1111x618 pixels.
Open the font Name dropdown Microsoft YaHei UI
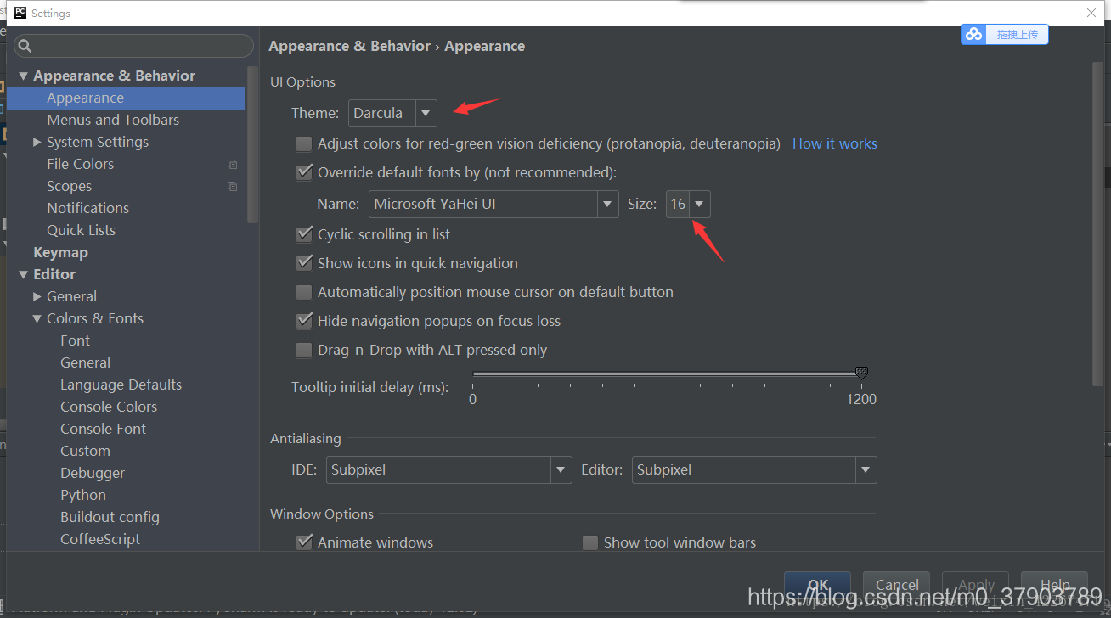click(x=493, y=204)
